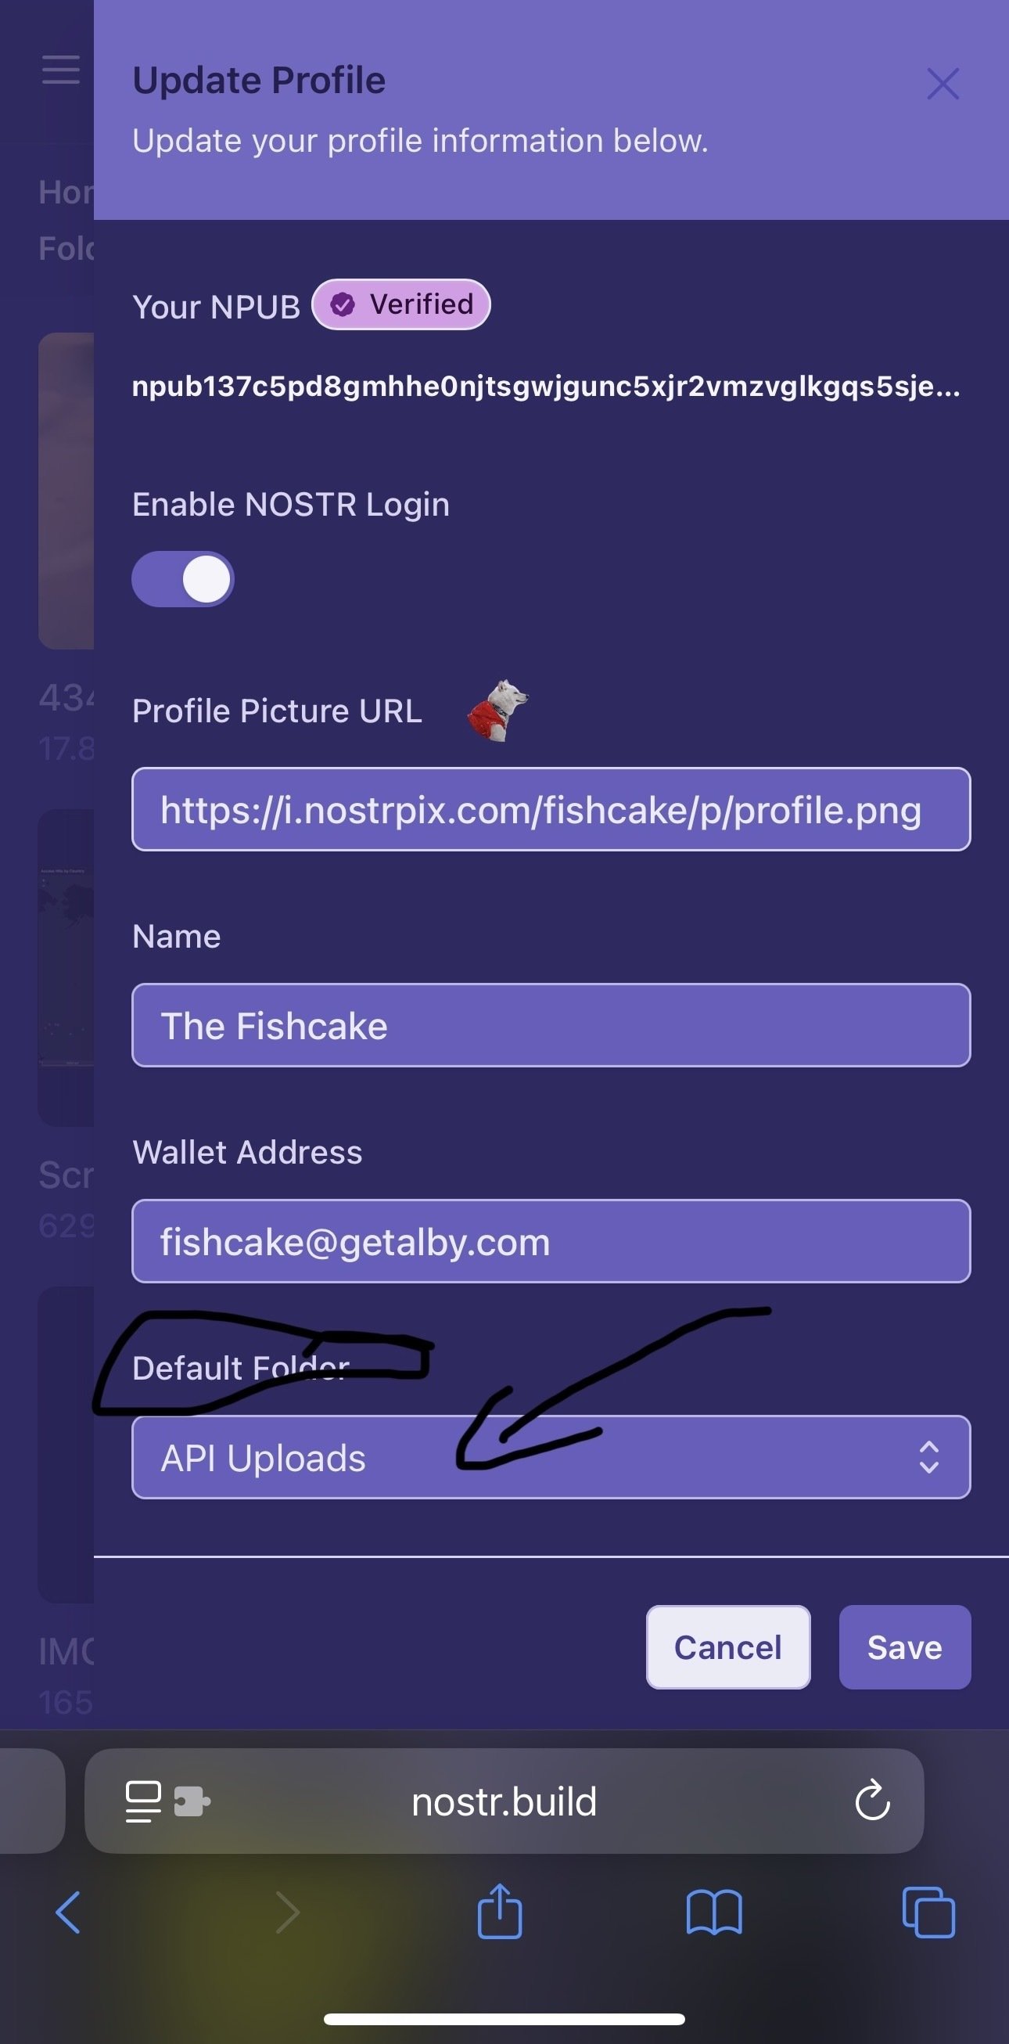1009x2044 pixels.
Task: Show Safari open tabs icon
Action: tap(928, 1913)
